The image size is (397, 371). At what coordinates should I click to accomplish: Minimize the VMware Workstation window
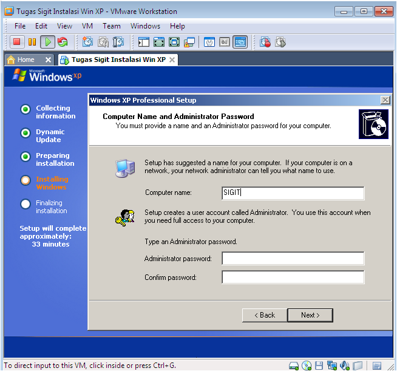(x=344, y=12)
